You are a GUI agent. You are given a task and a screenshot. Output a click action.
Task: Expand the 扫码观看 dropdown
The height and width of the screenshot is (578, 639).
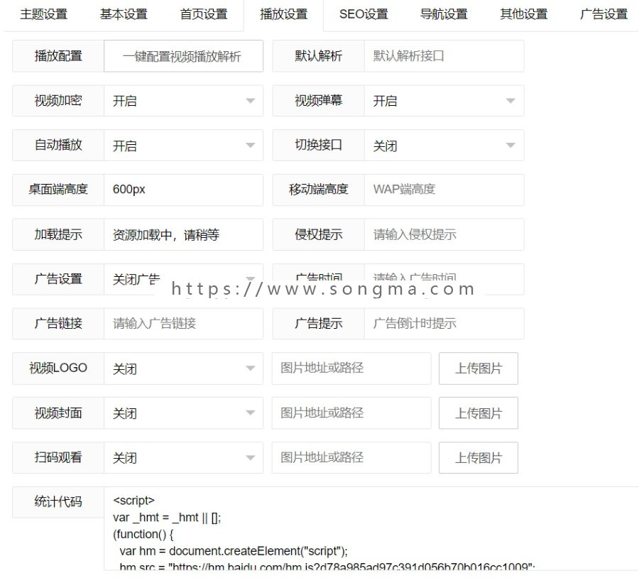pyautogui.click(x=183, y=458)
